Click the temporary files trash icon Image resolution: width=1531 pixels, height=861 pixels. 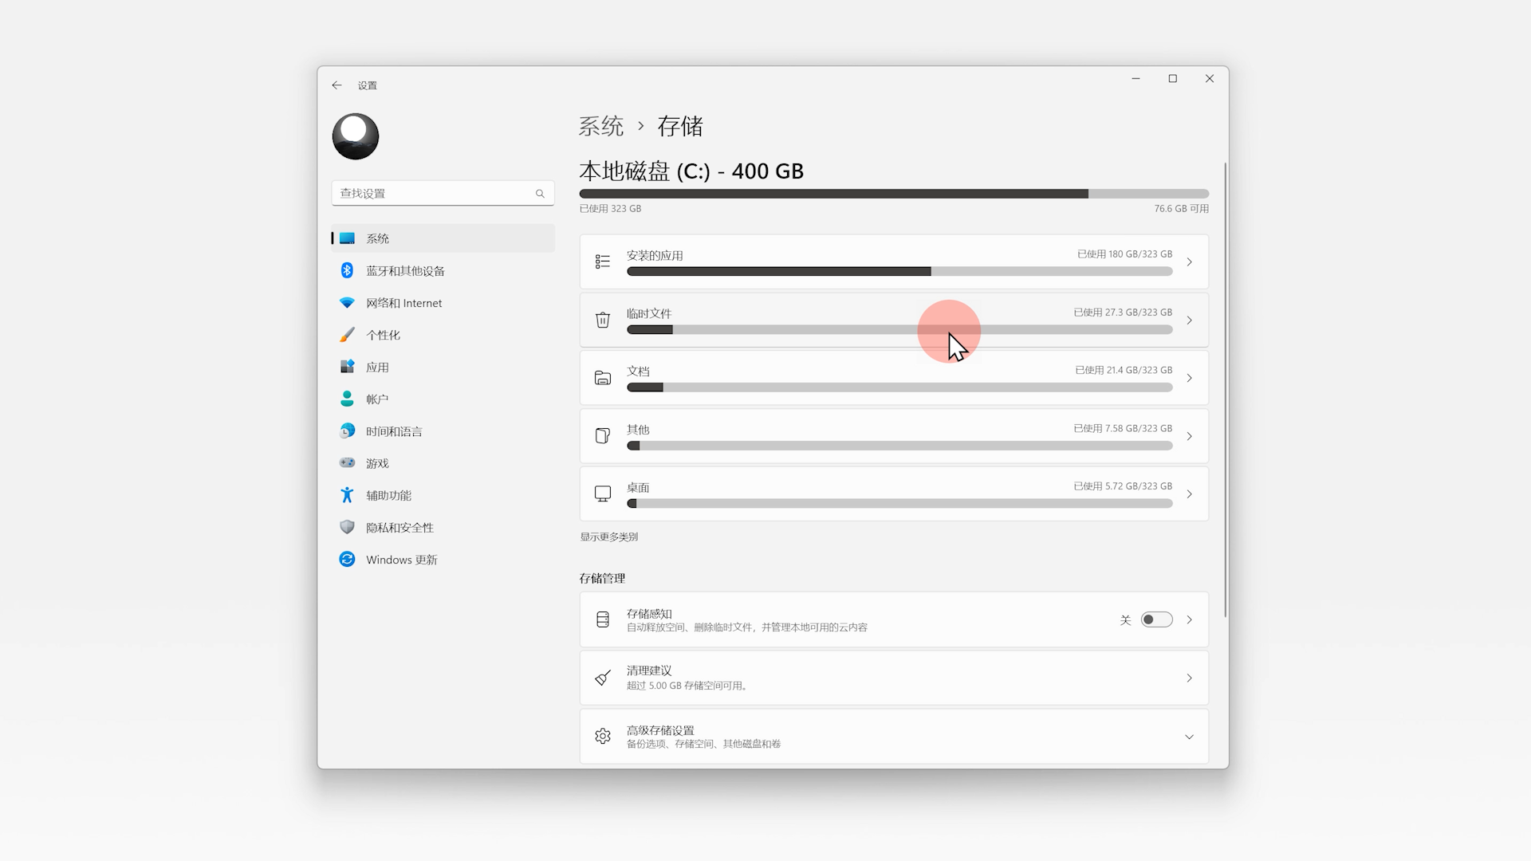tap(603, 320)
